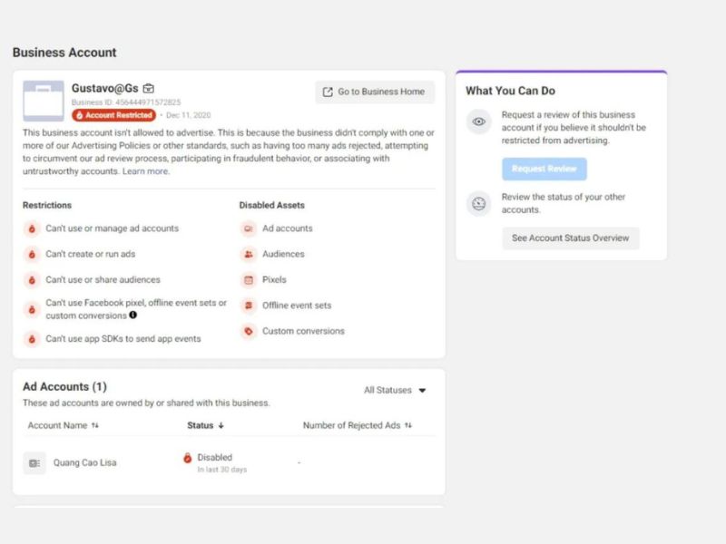Open See Account Status Overview
The width and height of the screenshot is (726, 544).
coord(571,238)
